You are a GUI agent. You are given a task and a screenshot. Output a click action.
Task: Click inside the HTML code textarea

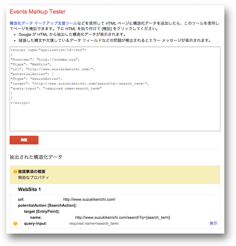(x=115, y=89)
